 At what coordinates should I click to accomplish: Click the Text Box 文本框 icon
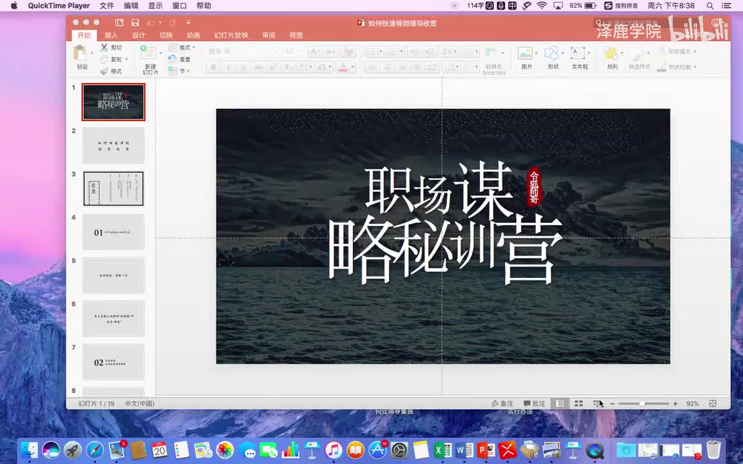point(578,53)
